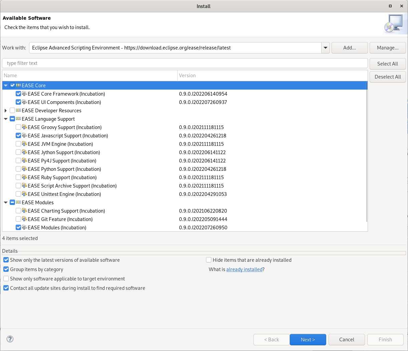Open the Manage... sites button
The height and width of the screenshot is (351, 408).
pos(388,48)
